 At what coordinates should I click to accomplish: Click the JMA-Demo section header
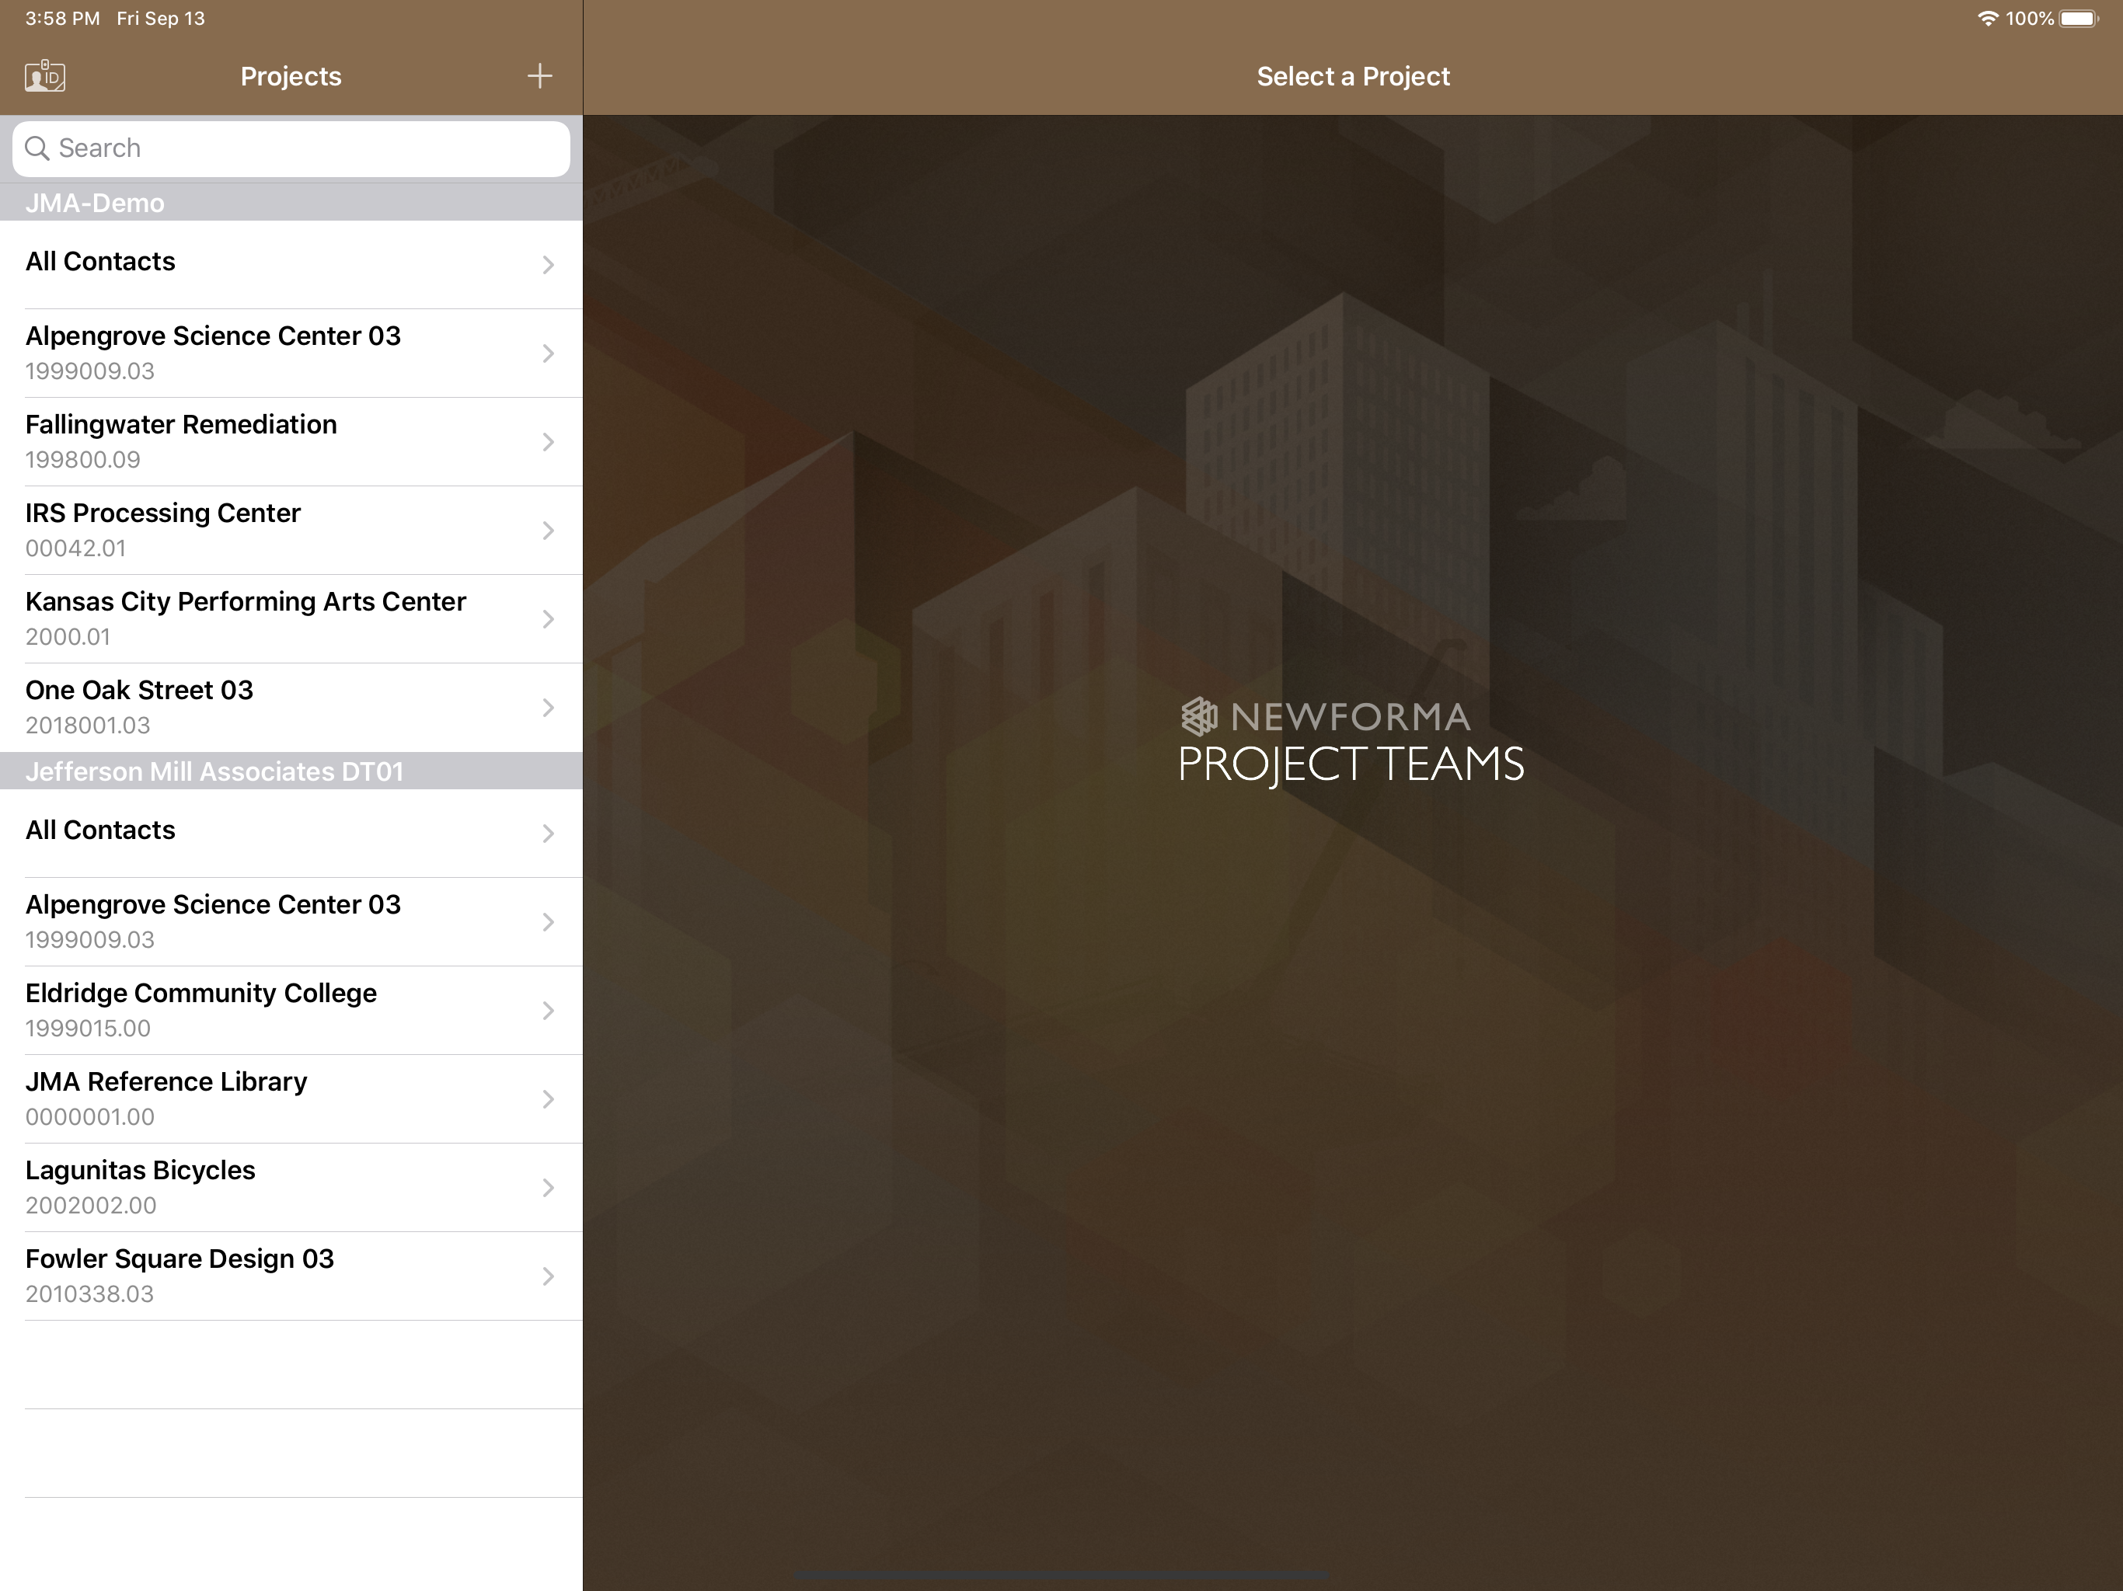pyautogui.click(x=291, y=203)
